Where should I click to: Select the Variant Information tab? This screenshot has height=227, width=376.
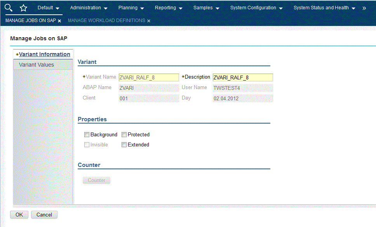44,54
